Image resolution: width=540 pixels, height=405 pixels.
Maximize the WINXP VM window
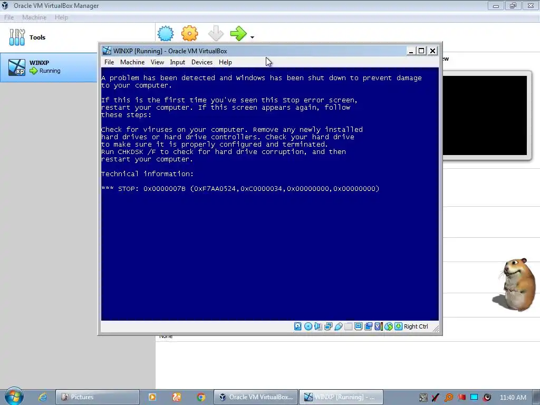pos(421,51)
